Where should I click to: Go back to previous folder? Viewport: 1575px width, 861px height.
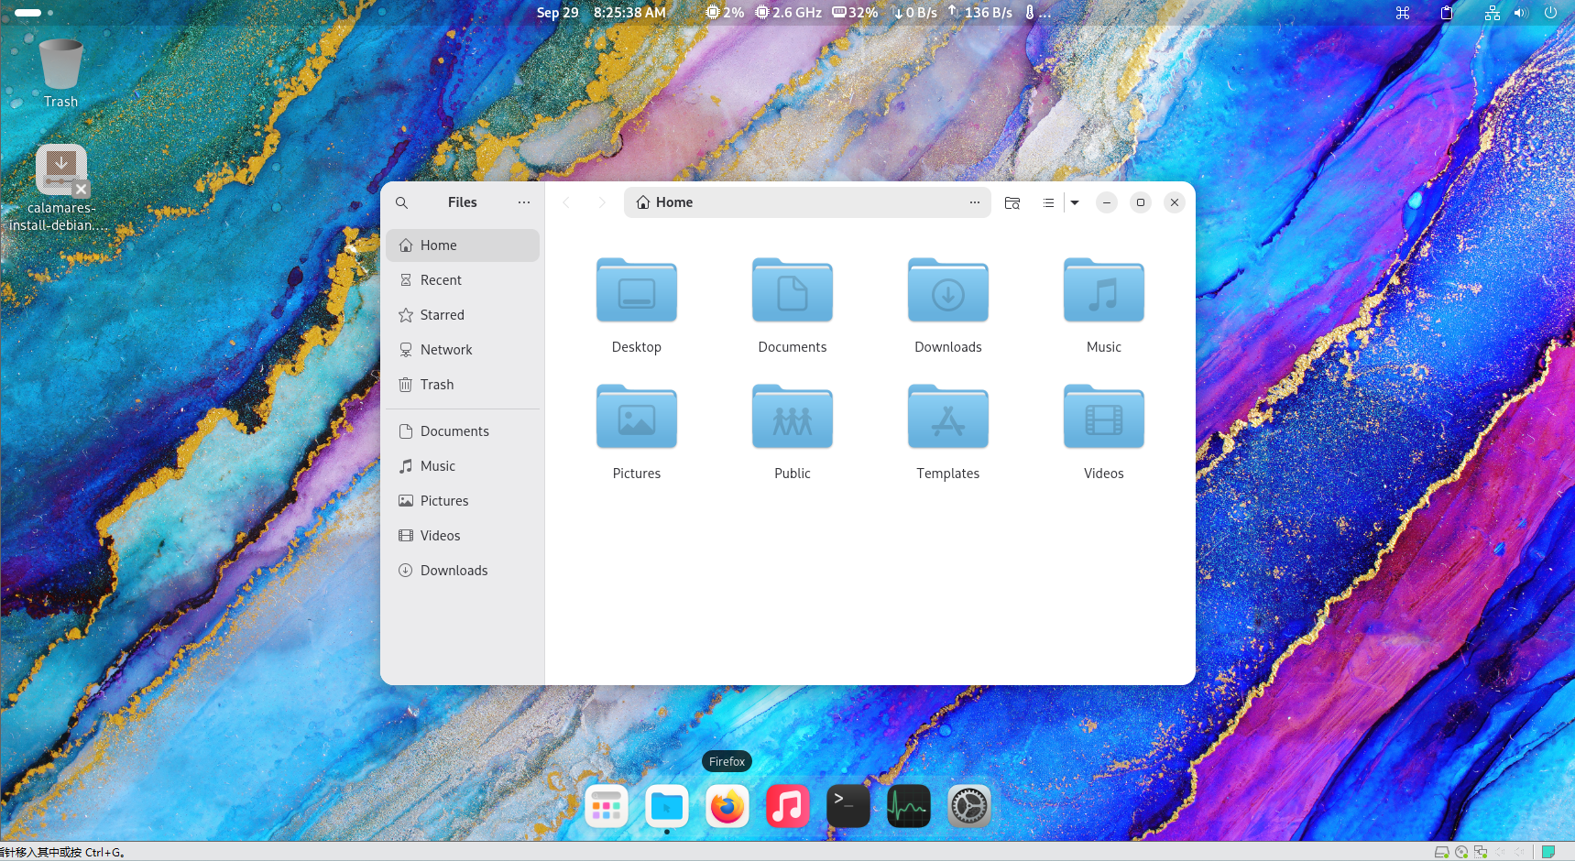pos(566,202)
